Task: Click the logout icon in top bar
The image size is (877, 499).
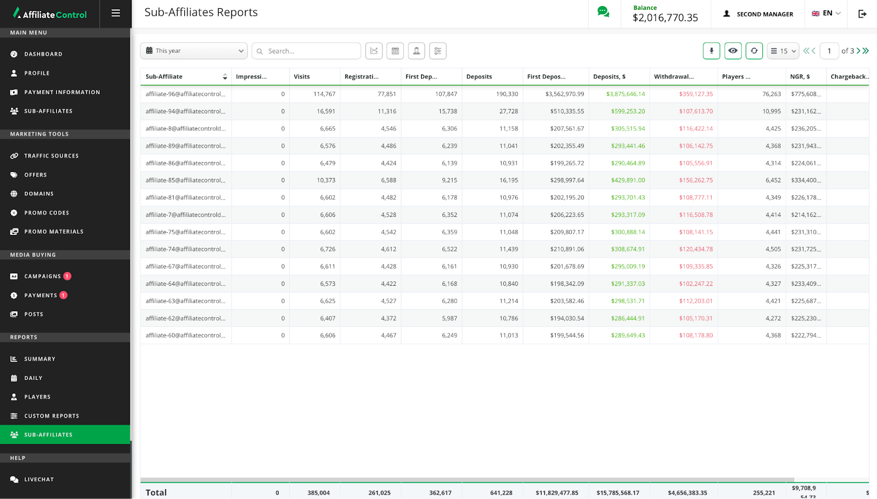Action: pos(862,14)
